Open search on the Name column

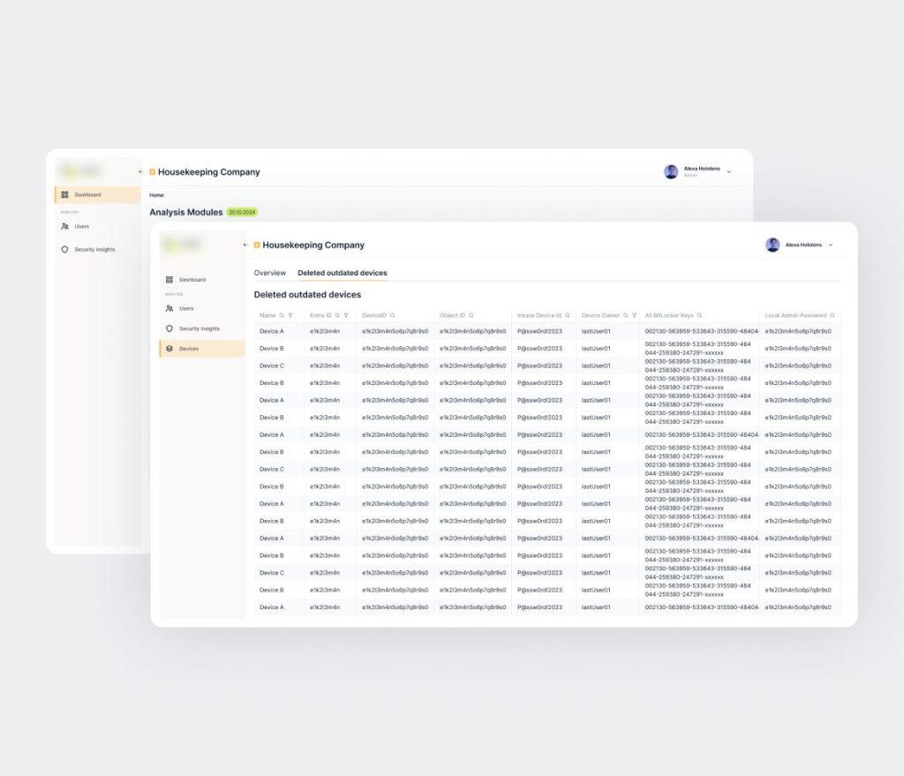click(x=282, y=315)
